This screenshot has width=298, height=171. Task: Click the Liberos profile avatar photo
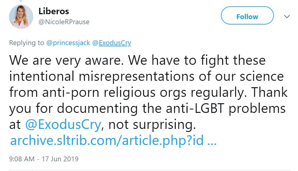21,17
